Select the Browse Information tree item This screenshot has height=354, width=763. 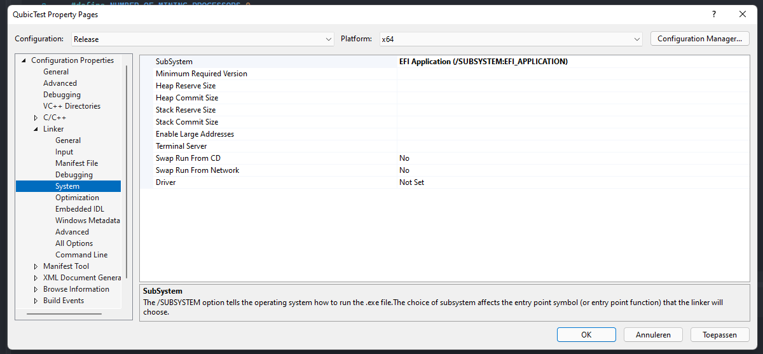coord(76,289)
